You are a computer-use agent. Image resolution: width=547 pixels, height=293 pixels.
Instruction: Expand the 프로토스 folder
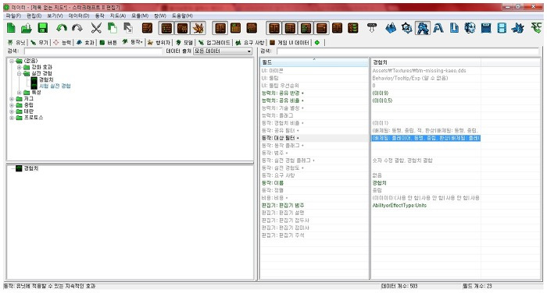[12, 118]
